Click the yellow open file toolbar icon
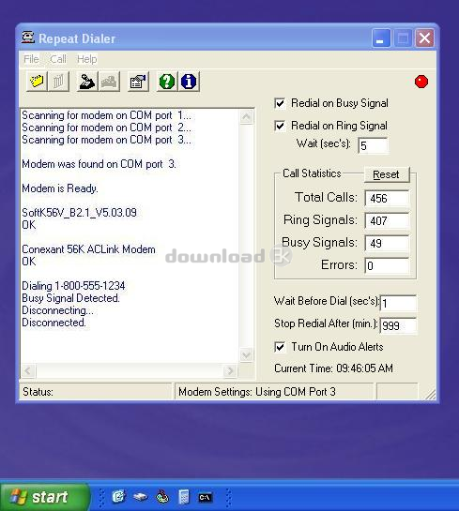 pos(37,82)
